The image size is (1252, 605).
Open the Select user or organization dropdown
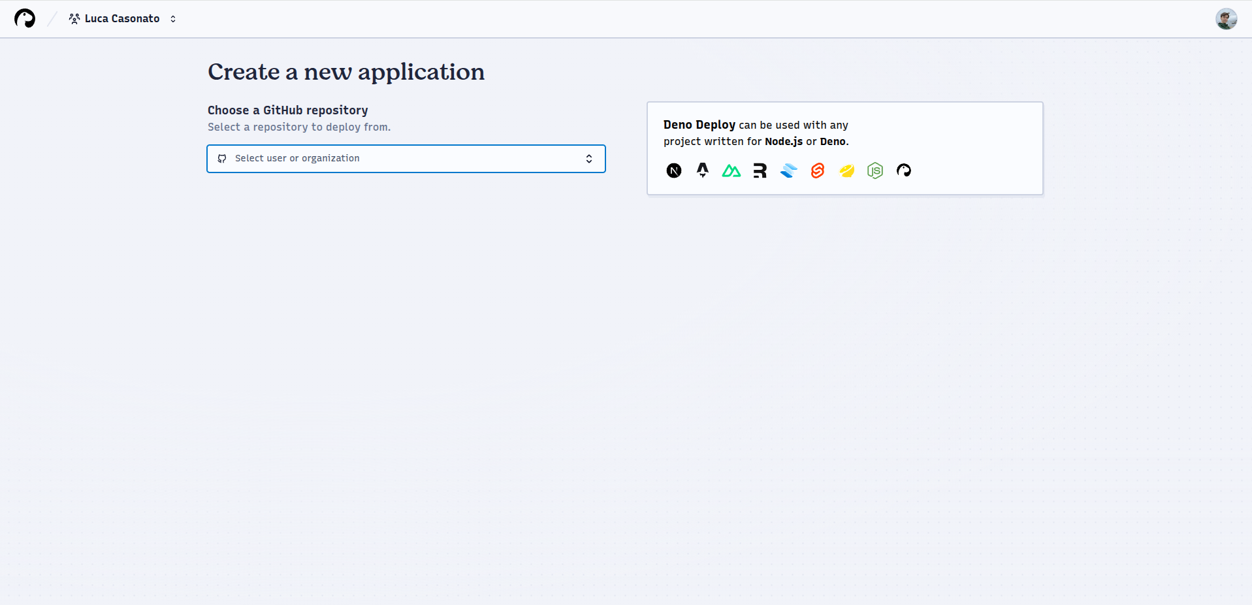point(406,158)
